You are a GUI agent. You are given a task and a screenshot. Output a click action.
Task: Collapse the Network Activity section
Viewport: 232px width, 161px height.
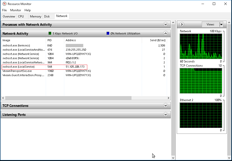click(x=165, y=33)
